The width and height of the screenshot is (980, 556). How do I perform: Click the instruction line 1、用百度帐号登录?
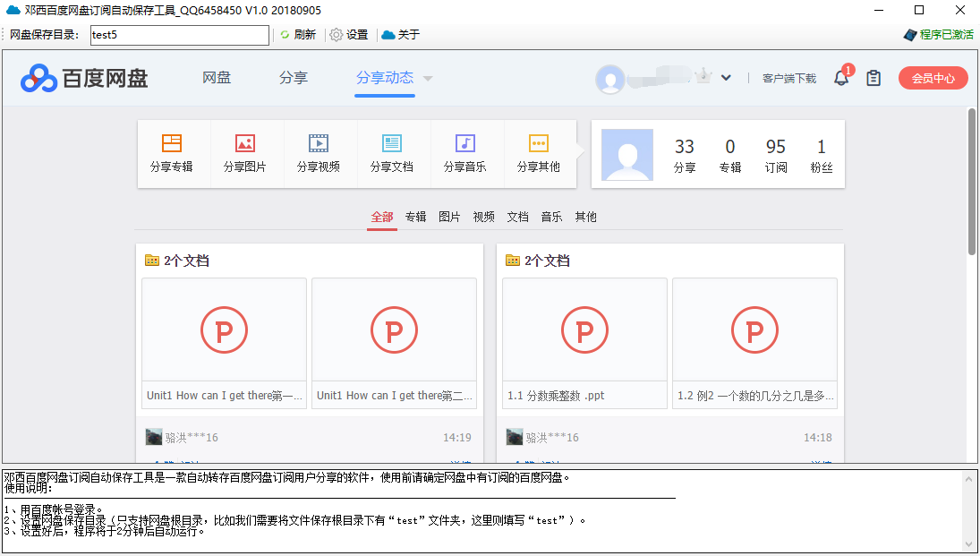(54, 509)
